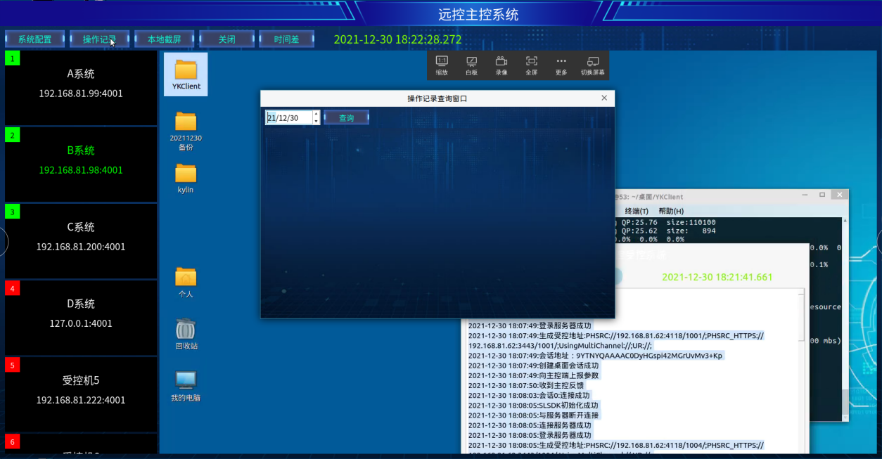Select the 回收站 recycle bin icon
This screenshot has width=882, height=459.
186,333
